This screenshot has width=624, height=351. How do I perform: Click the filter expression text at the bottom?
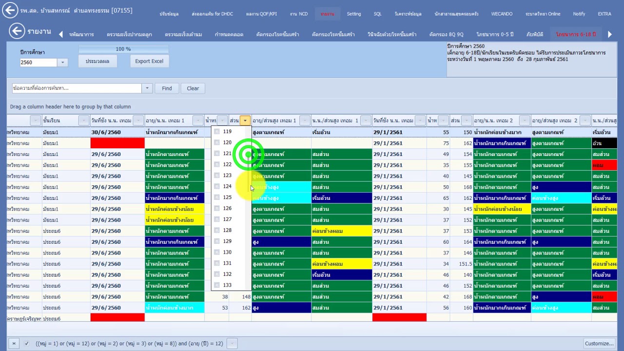tap(129, 344)
